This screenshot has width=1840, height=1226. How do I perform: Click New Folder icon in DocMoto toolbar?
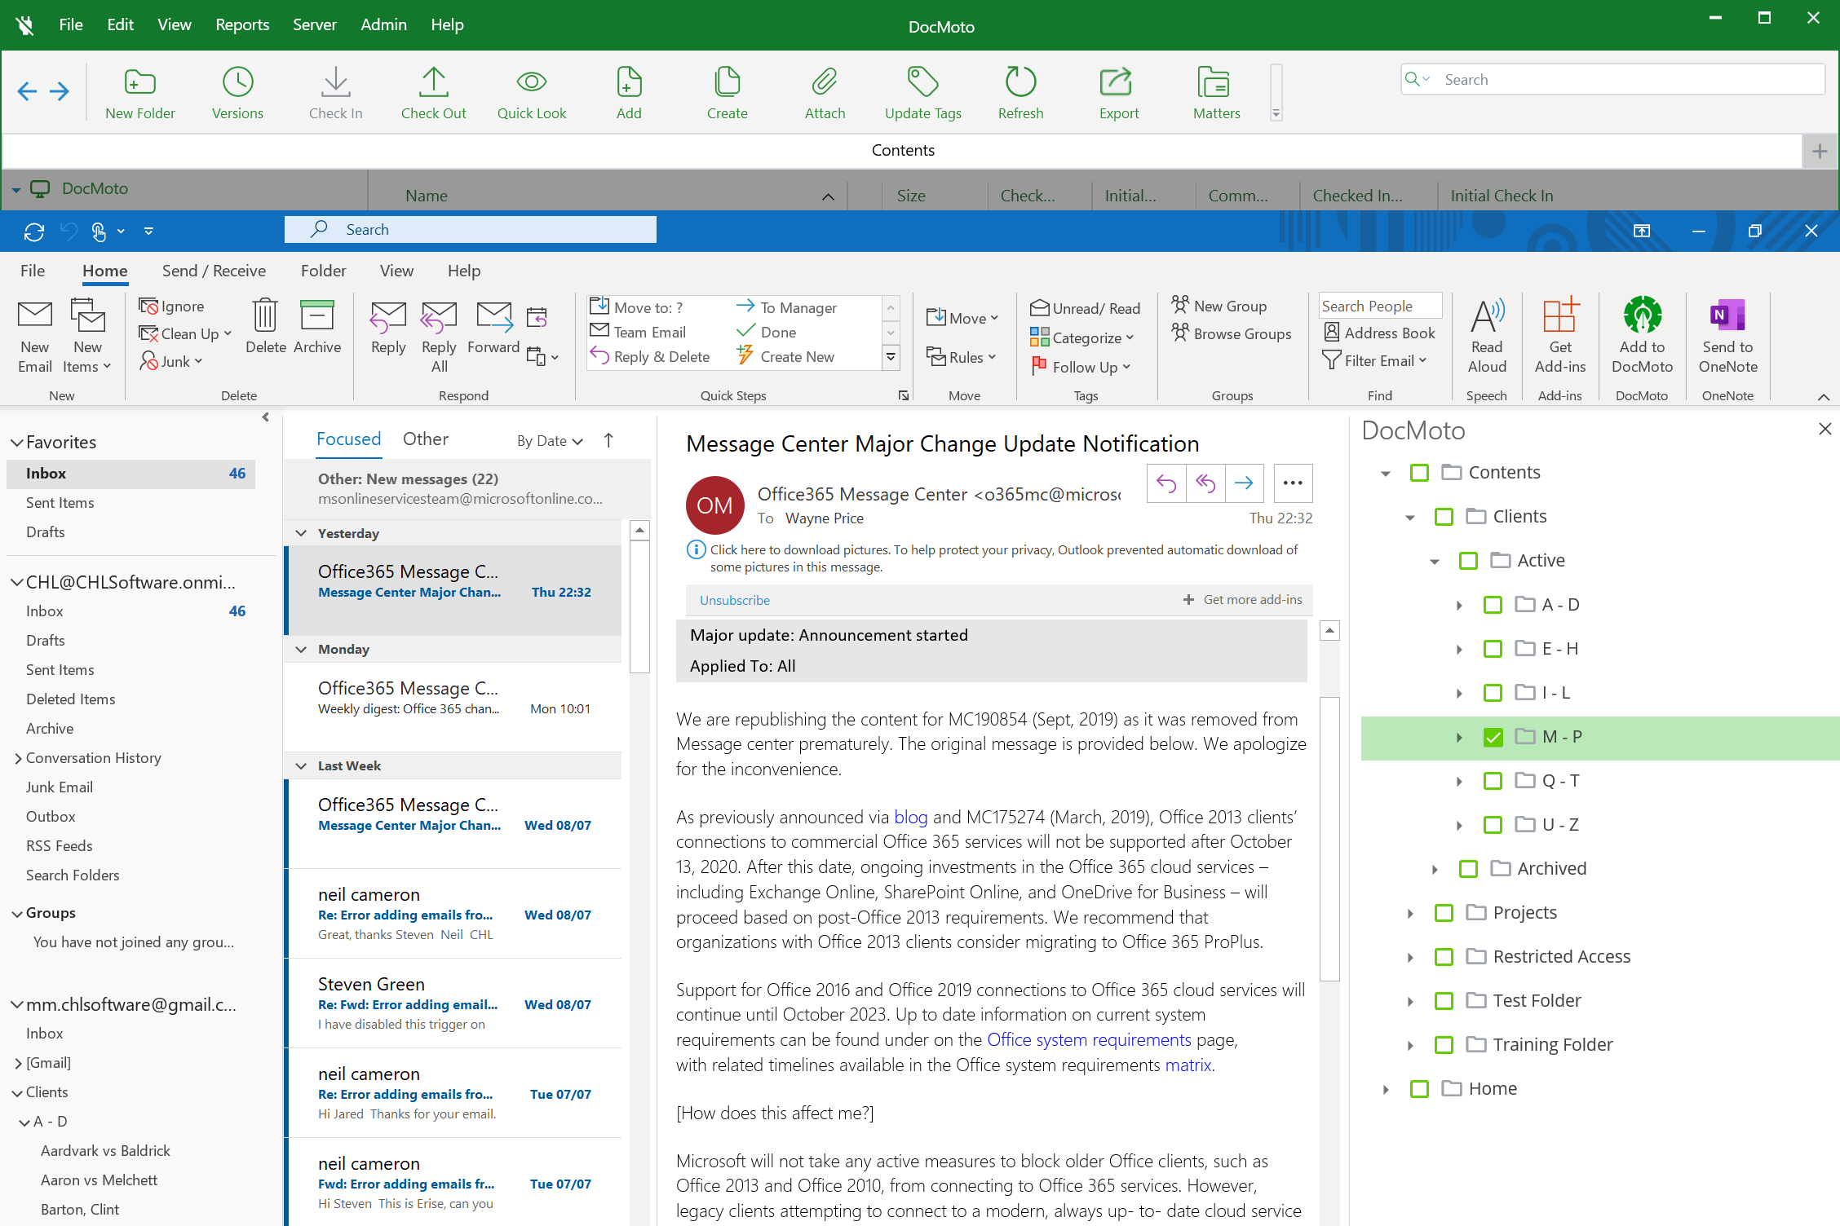tap(139, 82)
